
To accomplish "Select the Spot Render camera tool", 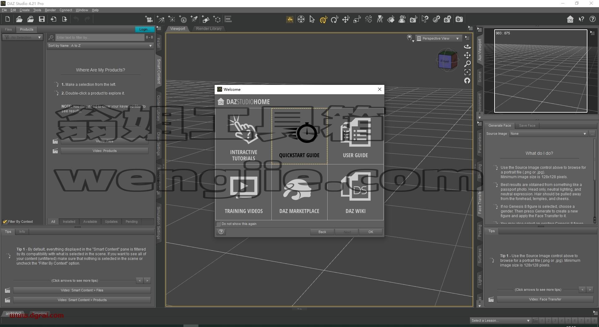I will click(413, 19).
